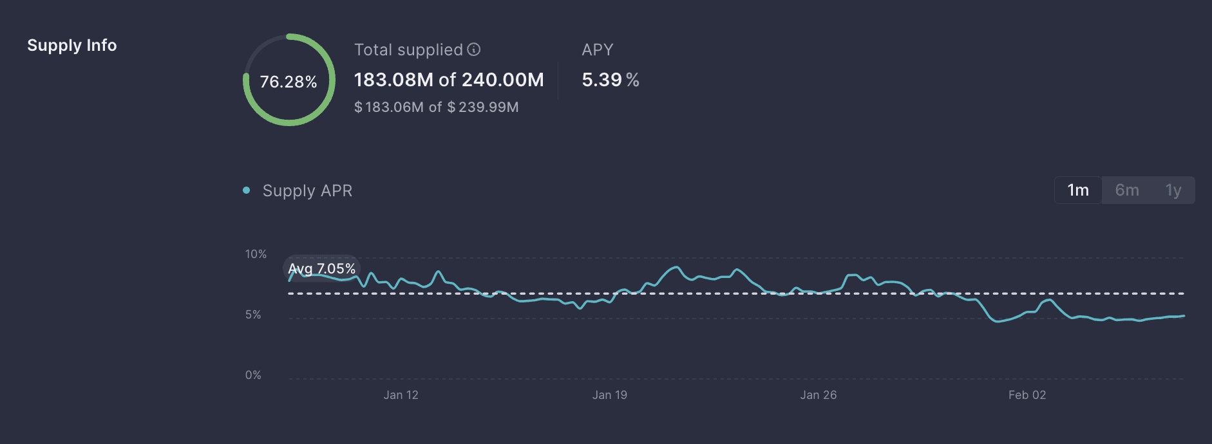Click the Jan 19 date axis label

(609, 395)
